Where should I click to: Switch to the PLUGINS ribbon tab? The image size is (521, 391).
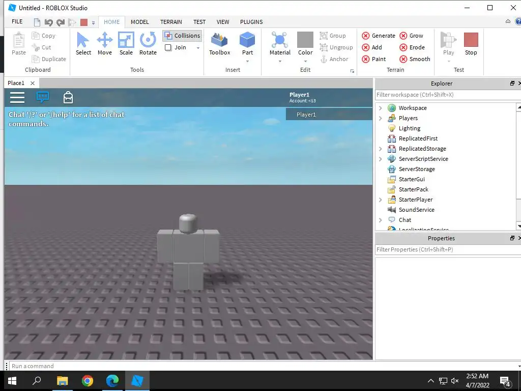[251, 22]
